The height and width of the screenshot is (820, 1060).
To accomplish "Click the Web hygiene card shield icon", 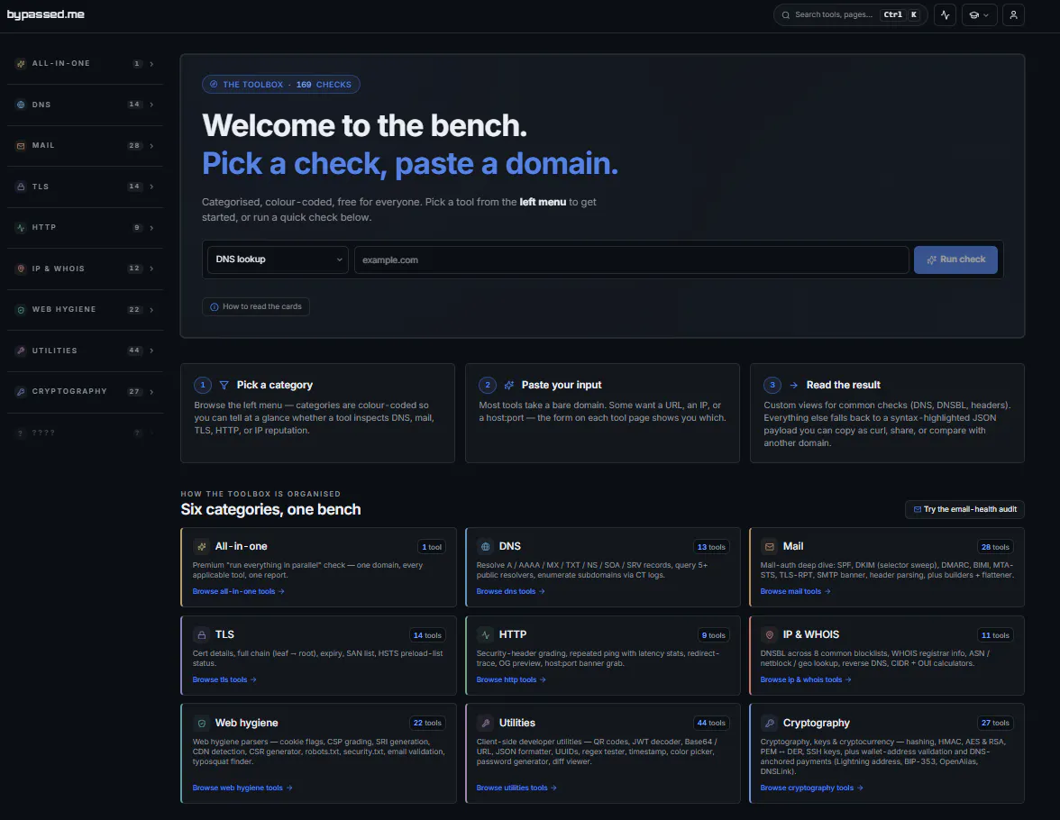I will point(202,724).
